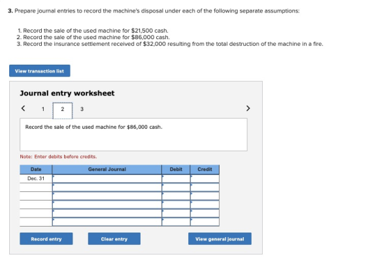Image resolution: width=366 pixels, height=258 pixels.
Task: Select worksheet tab 2
Action: click(x=63, y=110)
